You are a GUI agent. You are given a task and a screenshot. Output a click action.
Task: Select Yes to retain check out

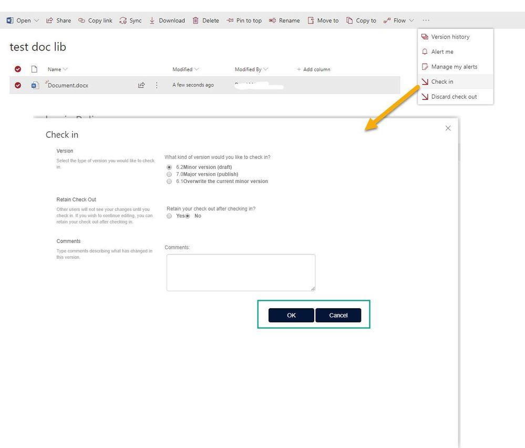click(169, 216)
